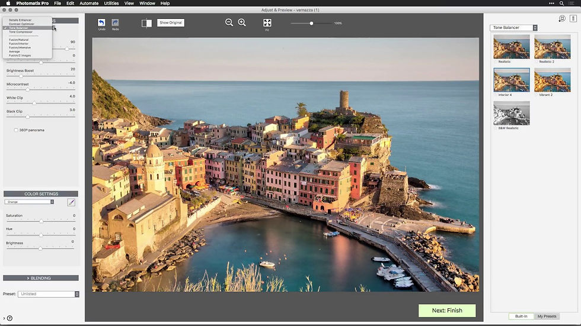Viewport: 581px width, 326px height.
Task: Adjust the color Hue slider
Action: [41, 235]
